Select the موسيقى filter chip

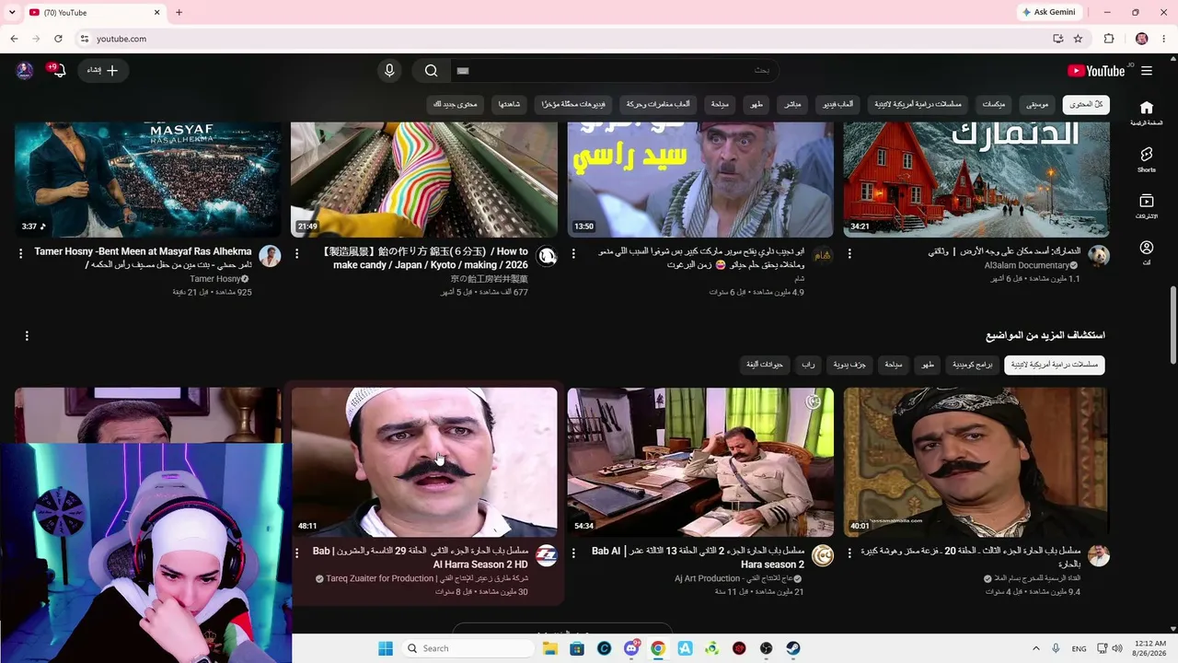click(1037, 104)
